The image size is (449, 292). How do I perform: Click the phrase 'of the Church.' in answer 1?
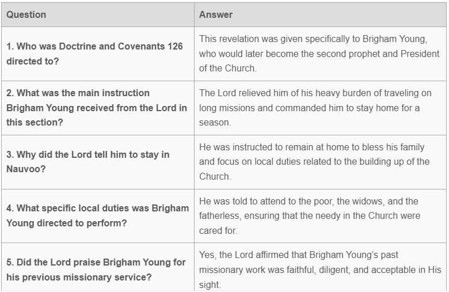click(228, 69)
